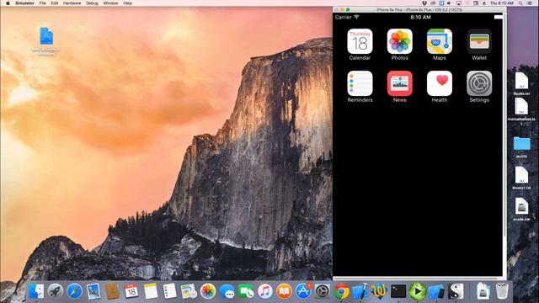Click the Carrier label in the simulator status bar
Viewport: 539px width, 303px height.
343,17
